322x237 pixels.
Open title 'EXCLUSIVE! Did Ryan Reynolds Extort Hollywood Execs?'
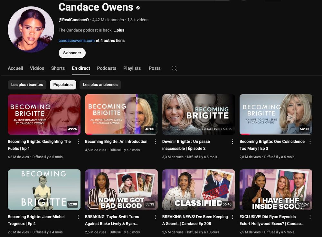coord(271,220)
